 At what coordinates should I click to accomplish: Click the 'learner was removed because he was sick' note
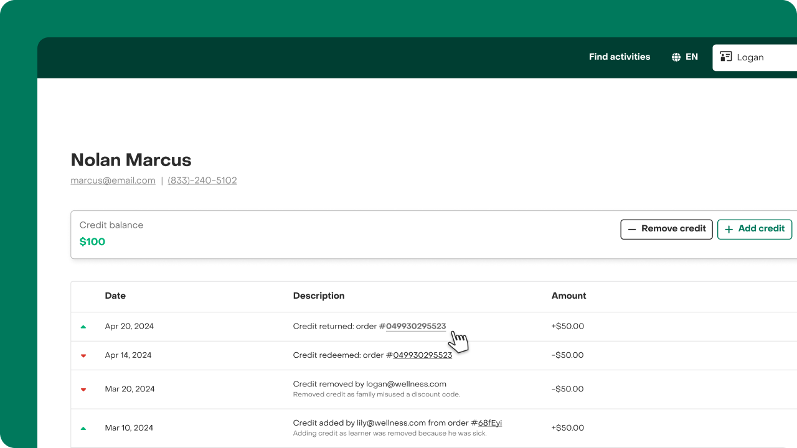(390, 433)
